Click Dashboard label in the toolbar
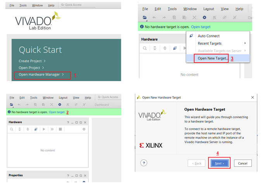Screen dimensions: 265x183 pos(102,105)
